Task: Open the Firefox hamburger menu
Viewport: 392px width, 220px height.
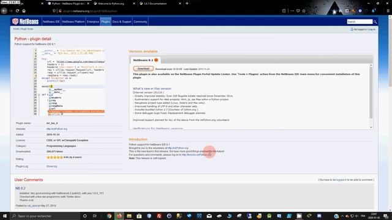Action: click(x=388, y=11)
